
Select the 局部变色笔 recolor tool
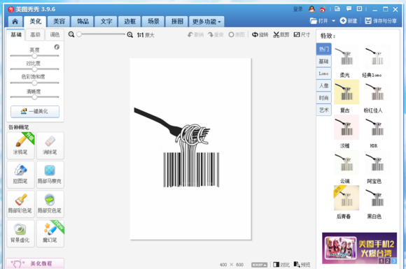click(x=50, y=204)
